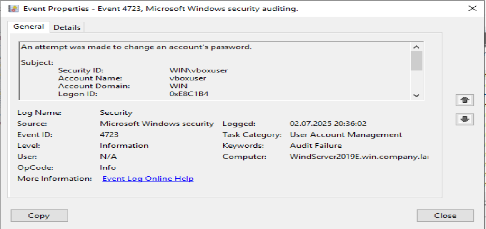The height and width of the screenshot is (229, 486).
Task: Click the password change attempt description text
Action: coord(136,47)
